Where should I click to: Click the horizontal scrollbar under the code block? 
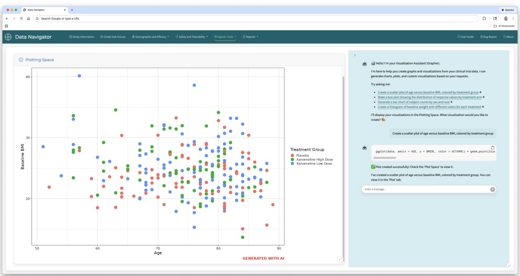tap(385, 158)
